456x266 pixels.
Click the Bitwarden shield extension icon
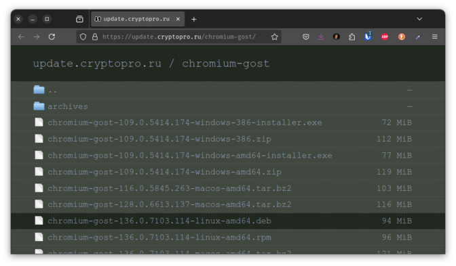(x=368, y=37)
